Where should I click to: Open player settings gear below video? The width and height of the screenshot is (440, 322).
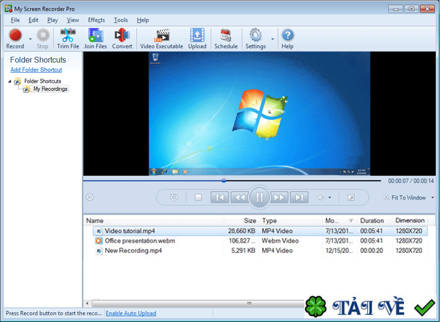[x=90, y=197]
